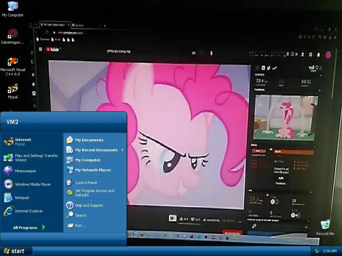Screen dimensions: 342x256
Task: Launch Mypal from Internet entry in Start menu
Action: pos(31,142)
